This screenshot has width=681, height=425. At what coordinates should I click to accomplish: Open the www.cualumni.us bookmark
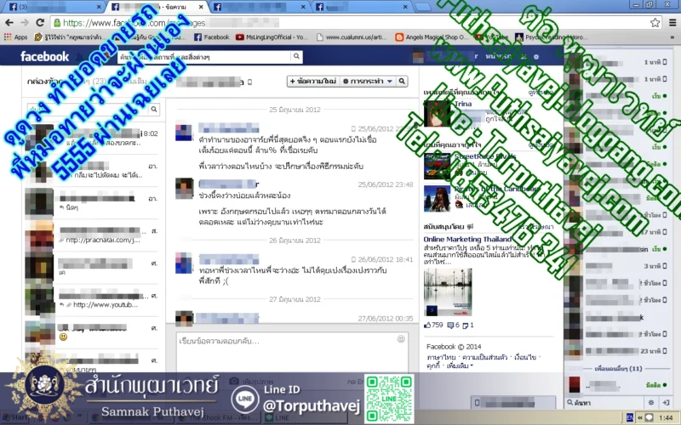coord(352,37)
